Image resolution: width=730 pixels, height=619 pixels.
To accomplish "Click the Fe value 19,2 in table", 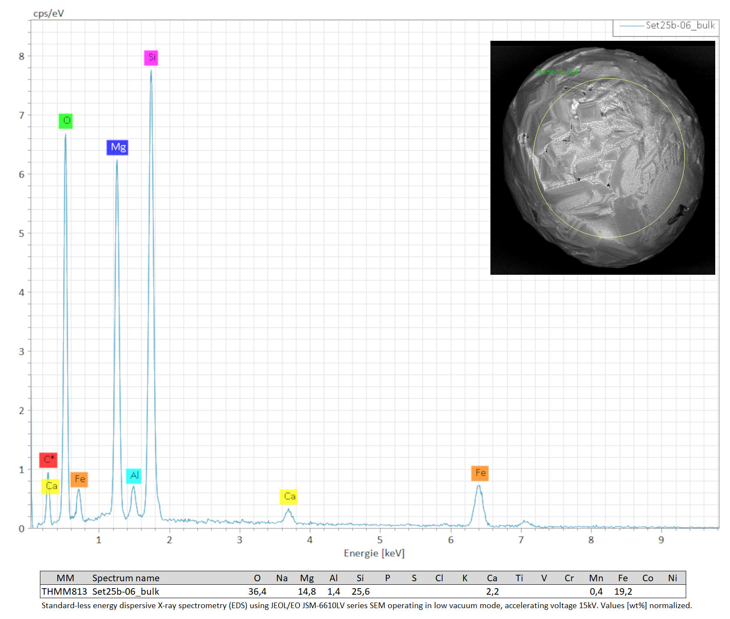I will point(623,592).
